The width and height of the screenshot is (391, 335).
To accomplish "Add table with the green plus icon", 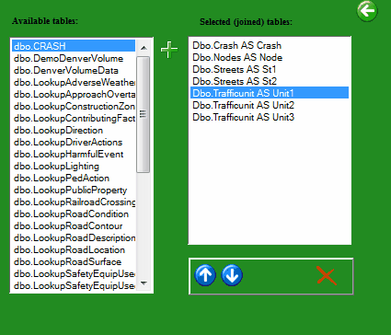I will (x=169, y=50).
